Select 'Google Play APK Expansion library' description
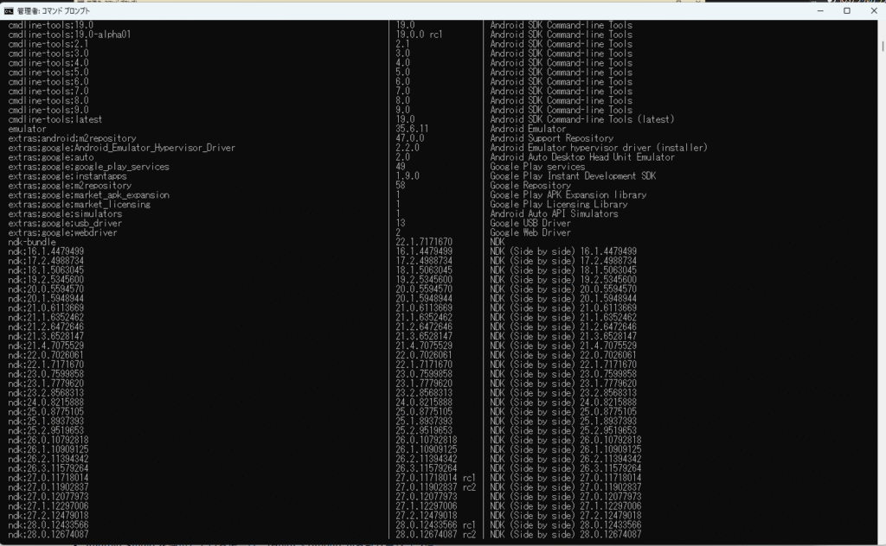886x546 pixels. coord(568,195)
